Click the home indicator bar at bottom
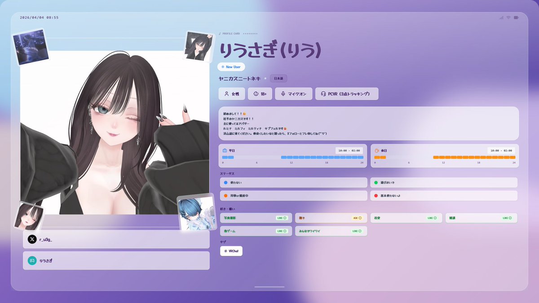The image size is (539, 303). (269, 287)
